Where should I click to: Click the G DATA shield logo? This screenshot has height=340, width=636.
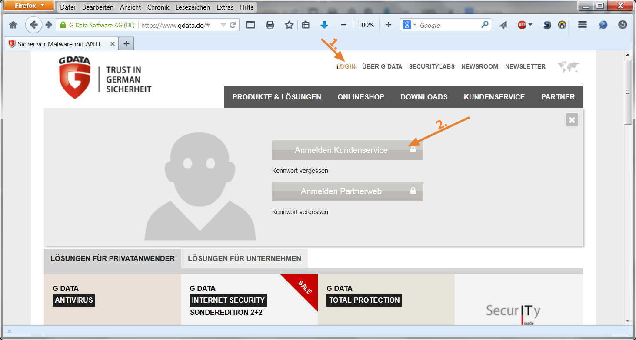coord(75,78)
